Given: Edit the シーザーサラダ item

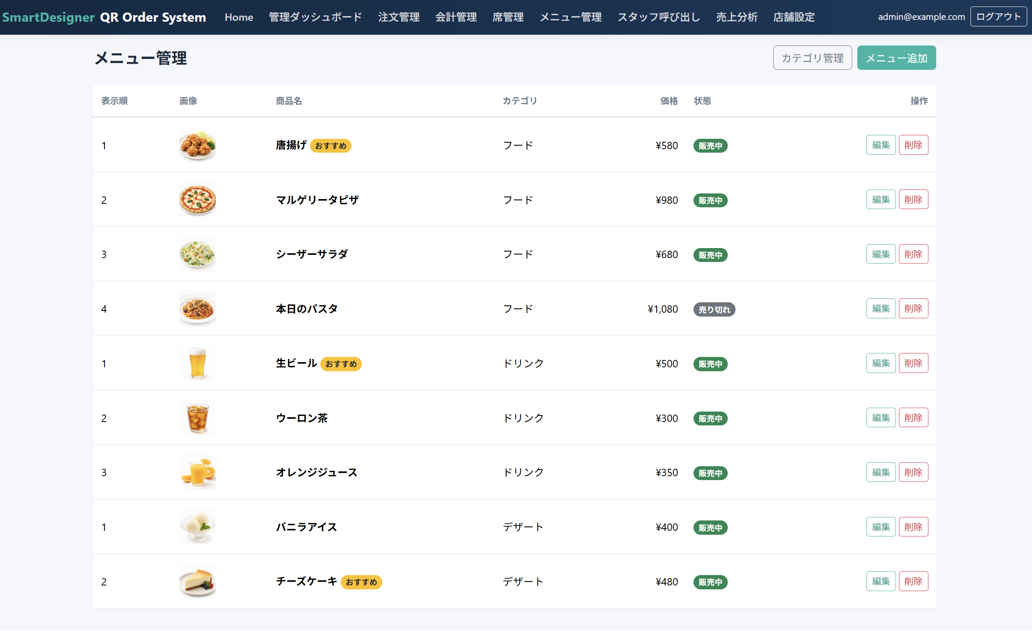Looking at the screenshot, I should (x=881, y=254).
